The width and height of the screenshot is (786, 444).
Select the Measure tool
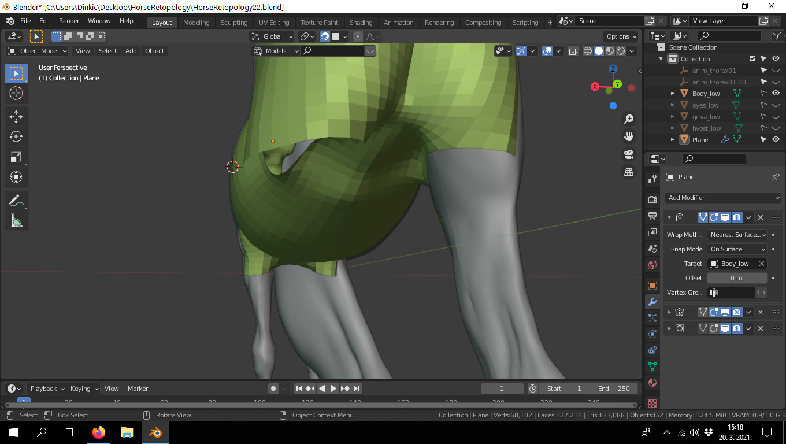tap(16, 220)
